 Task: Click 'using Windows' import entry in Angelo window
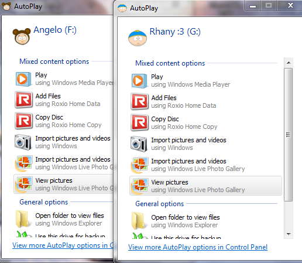pyautogui.click(x=56, y=146)
